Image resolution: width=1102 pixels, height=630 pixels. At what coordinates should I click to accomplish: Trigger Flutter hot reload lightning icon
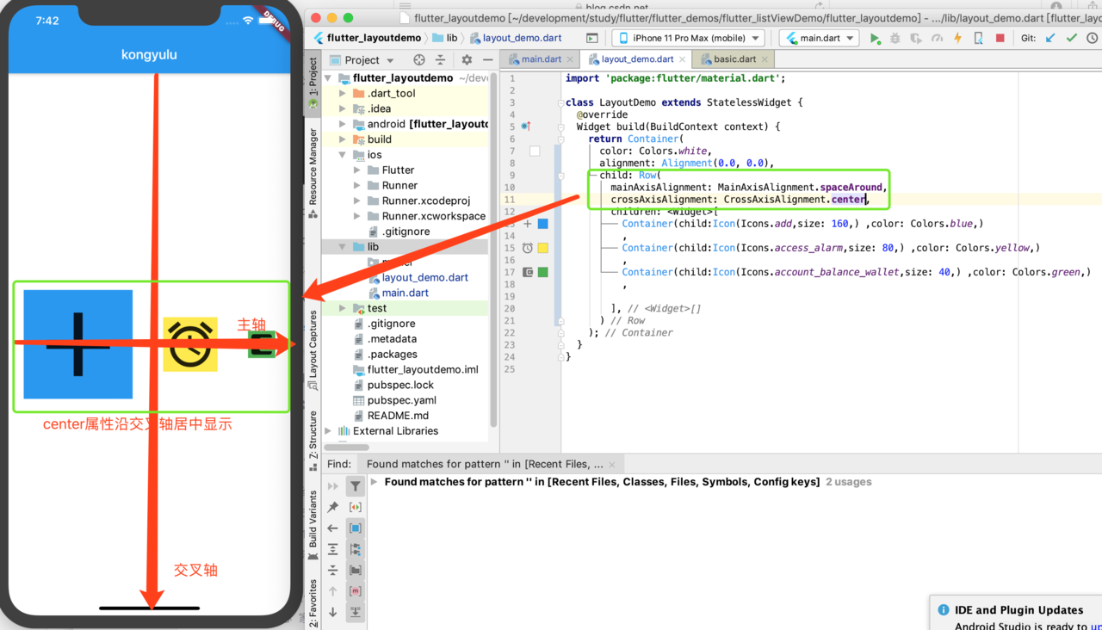coord(957,38)
